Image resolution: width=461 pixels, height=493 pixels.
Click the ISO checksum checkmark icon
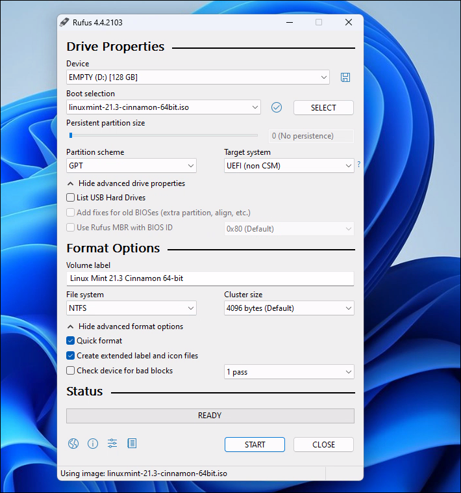pyautogui.click(x=277, y=107)
